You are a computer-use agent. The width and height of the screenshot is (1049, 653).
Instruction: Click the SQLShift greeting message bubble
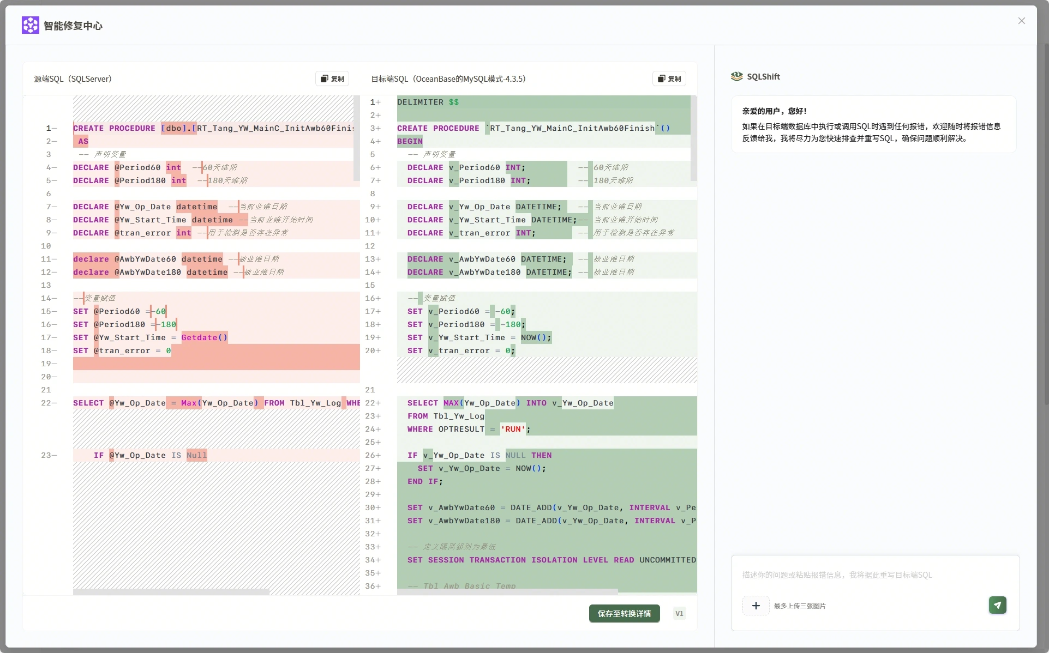pyautogui.click(x=873, y=124)
